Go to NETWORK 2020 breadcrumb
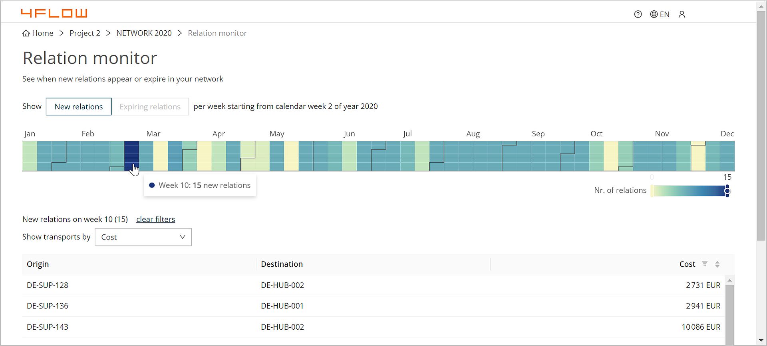Screen dimensions: 767x346 144,33
